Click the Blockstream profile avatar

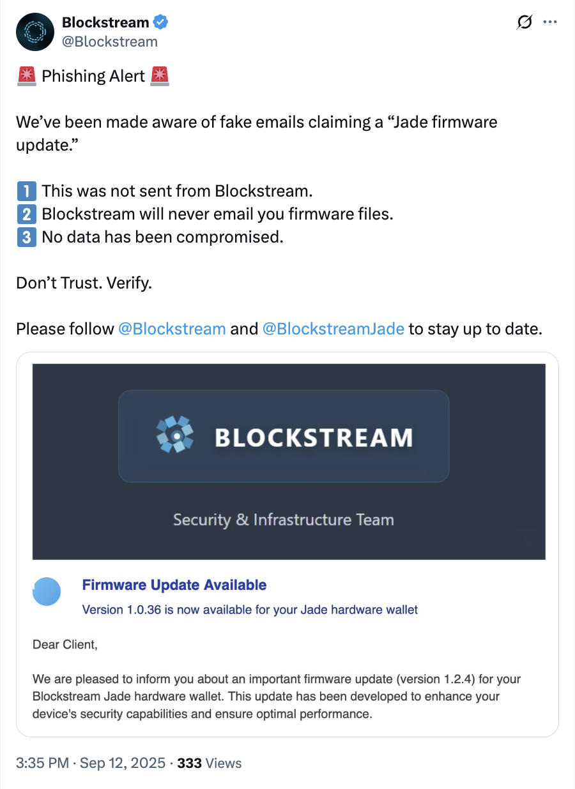tap(35, 32)
